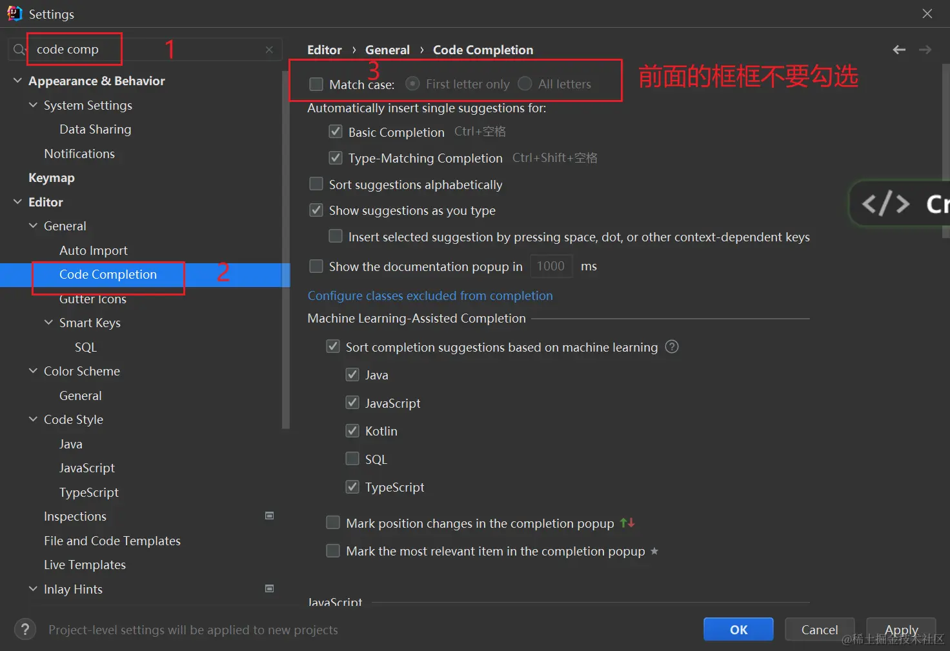Screen dimensions: 950x651
Task: Go back with the left arrow
Action: coord(899,50)
